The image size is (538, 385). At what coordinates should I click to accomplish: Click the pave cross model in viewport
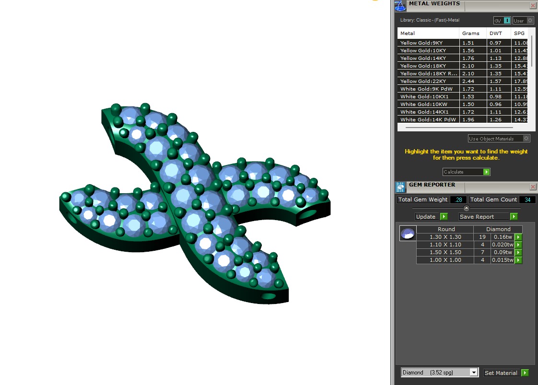click(x=195, y=203)
